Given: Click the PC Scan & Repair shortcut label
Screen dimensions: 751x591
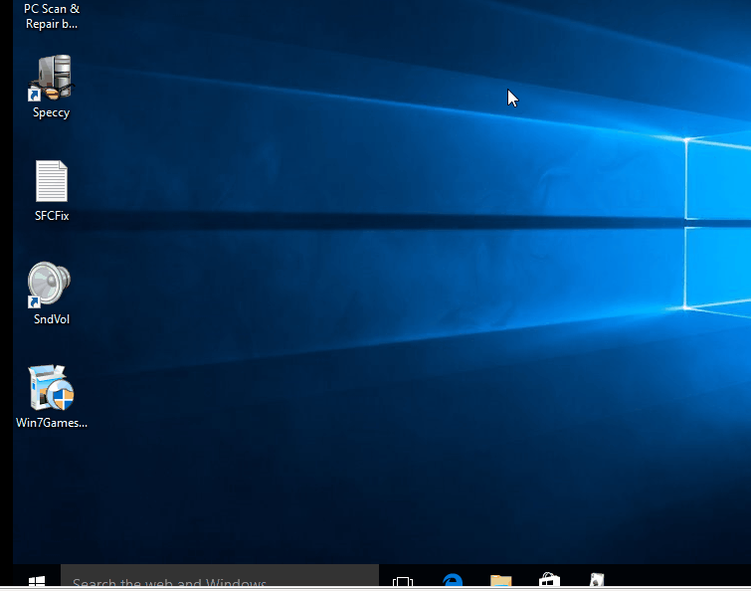Looking at the screenshot, I should [x=52, y=16].
